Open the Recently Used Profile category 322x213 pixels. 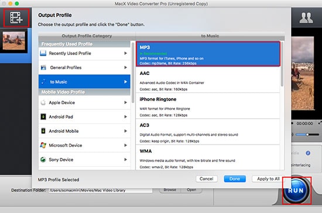pos(84,53)
